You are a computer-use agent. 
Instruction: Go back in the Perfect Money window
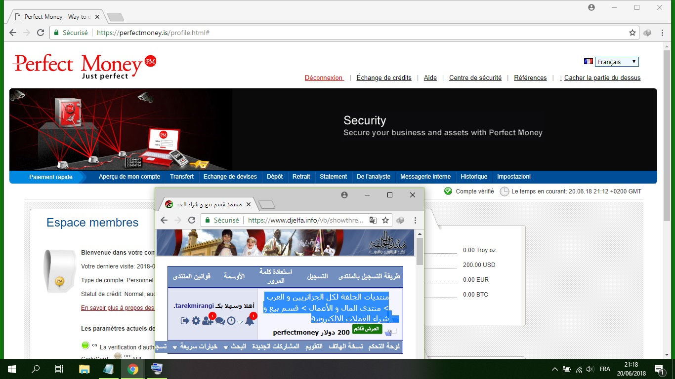point(13,33)
